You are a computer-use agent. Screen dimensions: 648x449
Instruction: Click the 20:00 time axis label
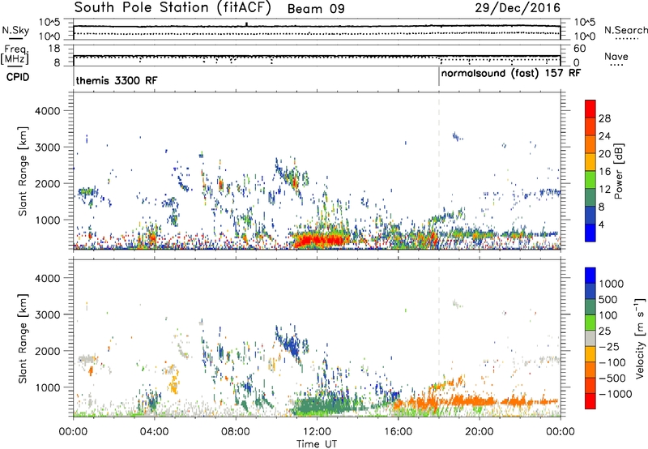click(x=479, y=432)
